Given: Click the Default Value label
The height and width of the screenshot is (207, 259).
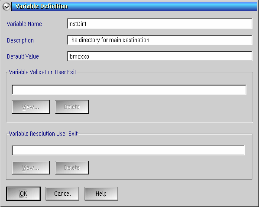Looking at the screenshot, I should 23,56.
